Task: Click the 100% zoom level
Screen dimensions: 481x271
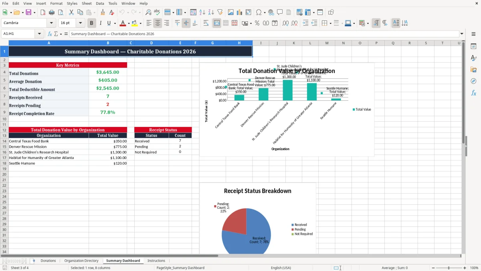Action: point(474,268)
